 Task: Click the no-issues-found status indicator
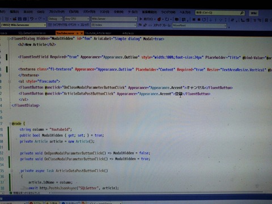click(x=25, y=193)
